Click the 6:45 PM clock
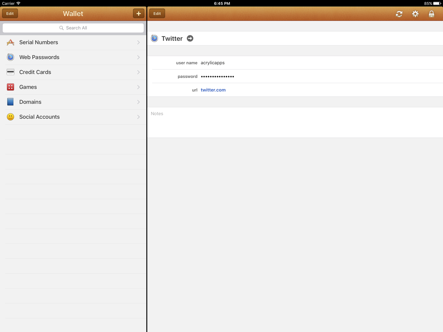 (222, 3)
